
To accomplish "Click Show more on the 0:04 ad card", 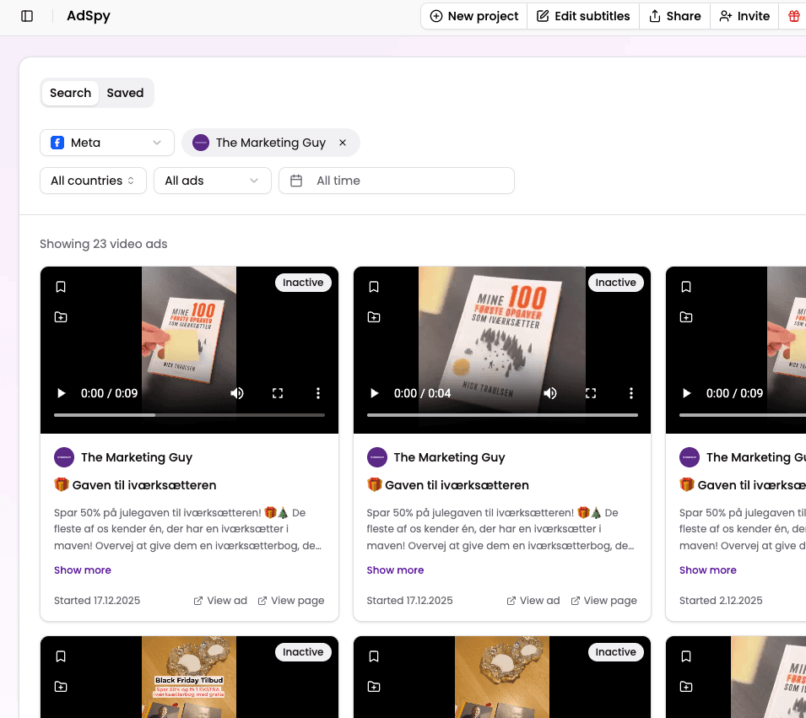I will pyautogui.click(x=395, y=570).
